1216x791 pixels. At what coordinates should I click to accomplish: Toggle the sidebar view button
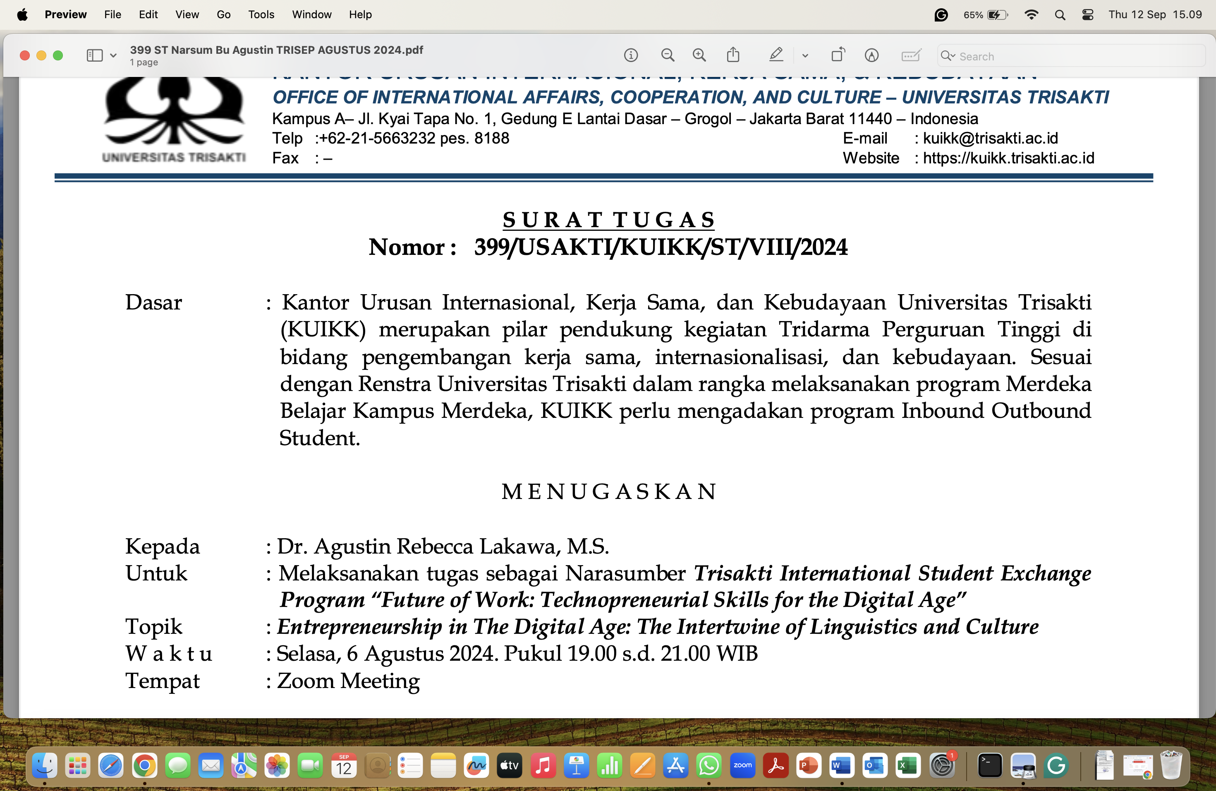pos(95,55)
